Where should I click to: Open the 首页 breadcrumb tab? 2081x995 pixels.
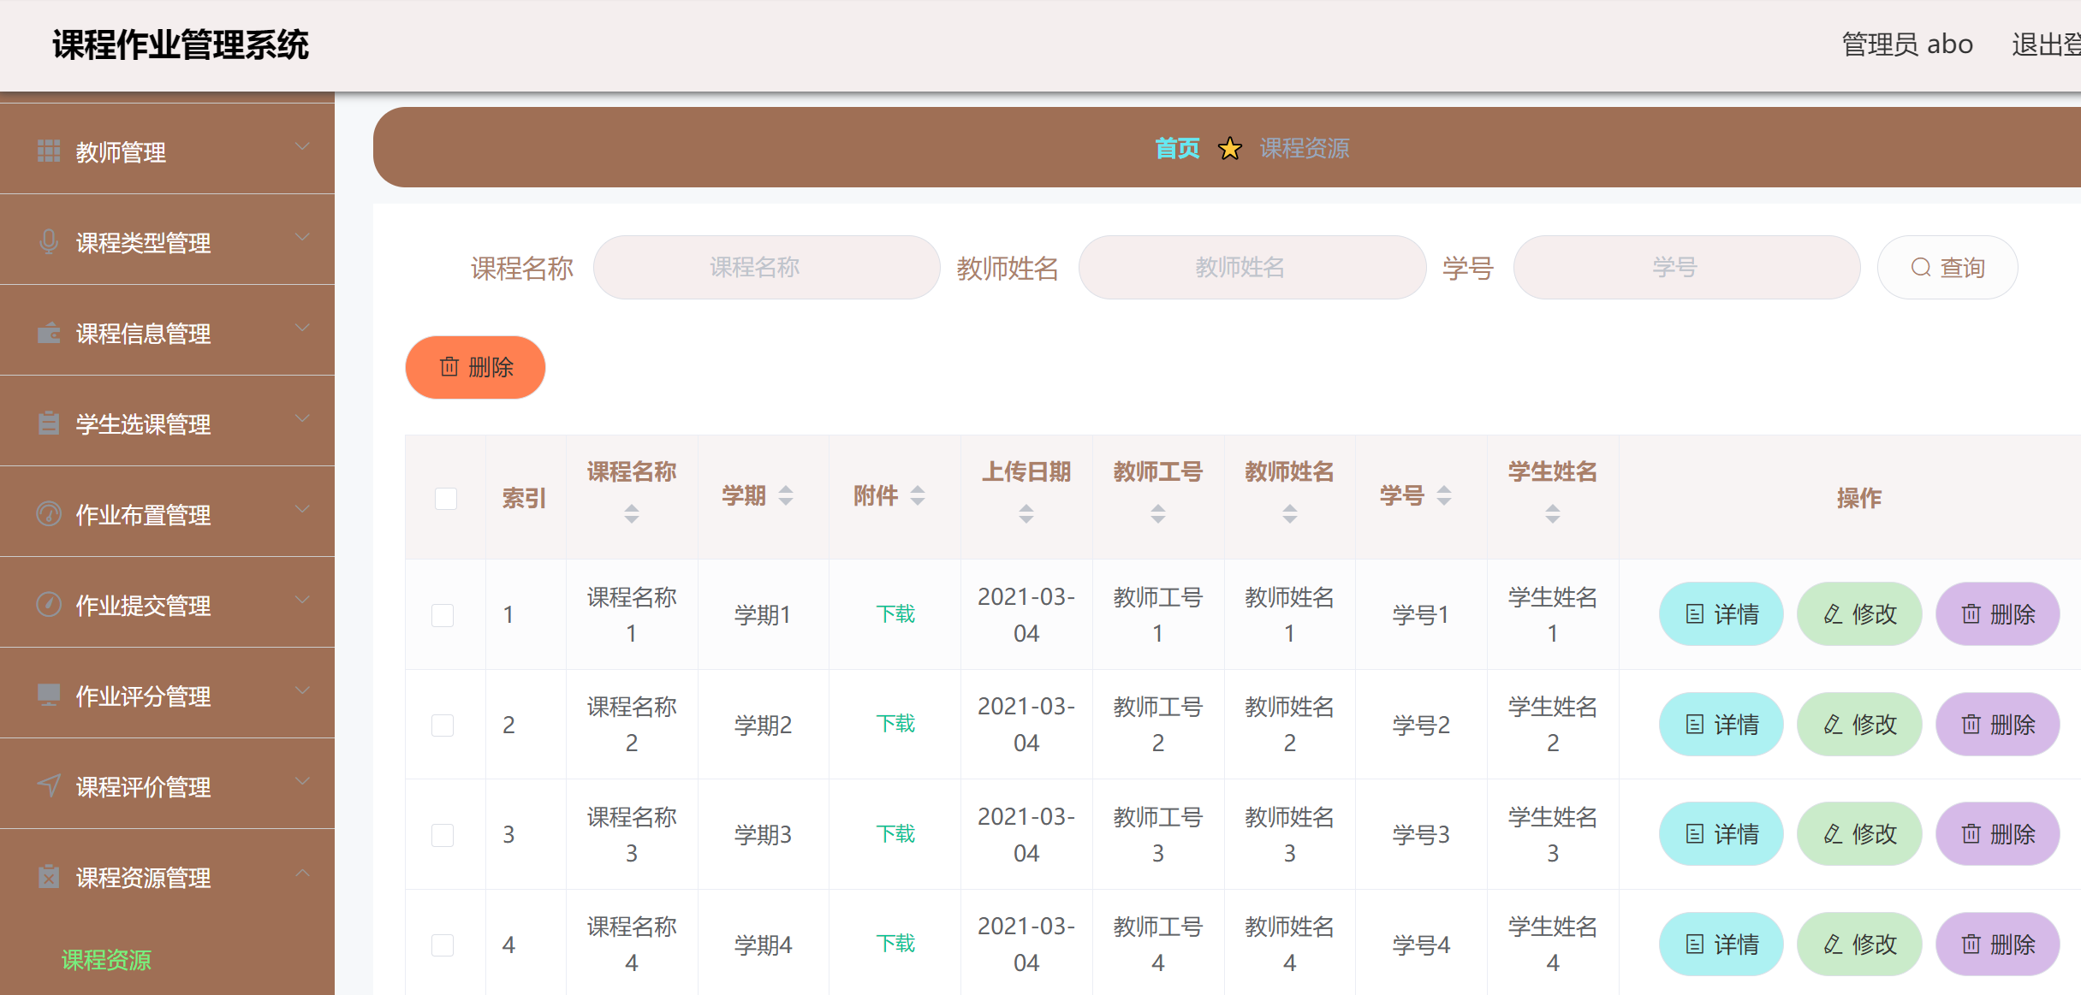(x=1178, y=148)
